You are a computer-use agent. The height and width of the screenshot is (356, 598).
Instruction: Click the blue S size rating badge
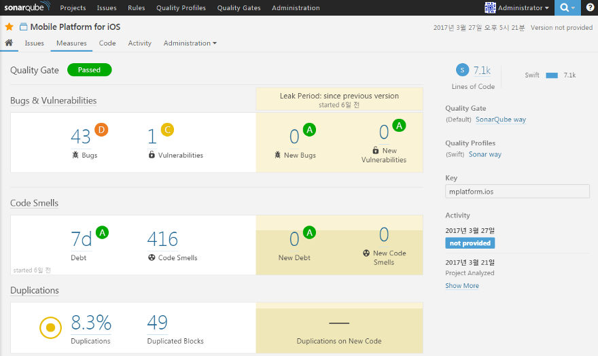462,70
